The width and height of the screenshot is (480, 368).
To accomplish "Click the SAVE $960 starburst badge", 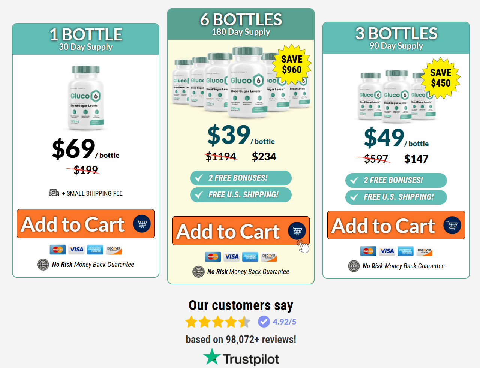I will click(292, 64).
